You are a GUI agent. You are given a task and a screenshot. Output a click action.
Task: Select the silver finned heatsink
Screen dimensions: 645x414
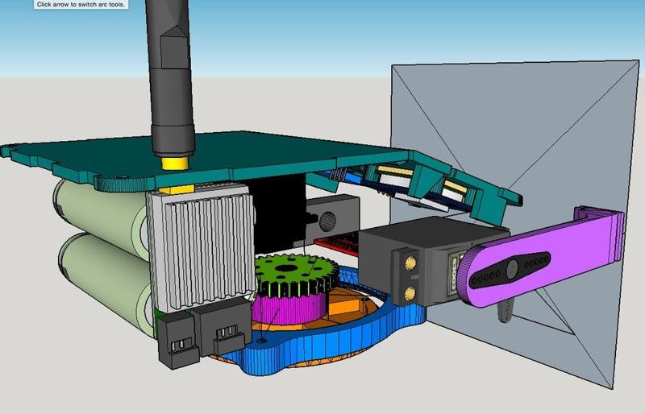(x=202, y=250)
